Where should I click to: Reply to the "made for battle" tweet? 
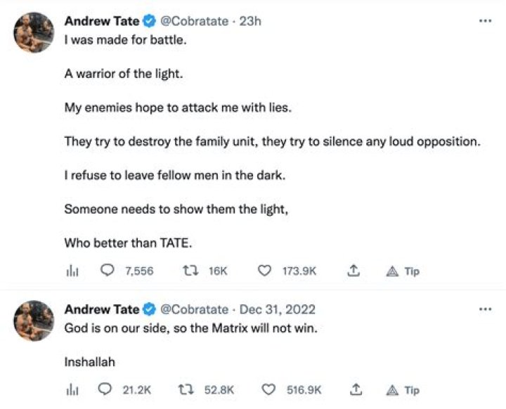pos(108,271)
